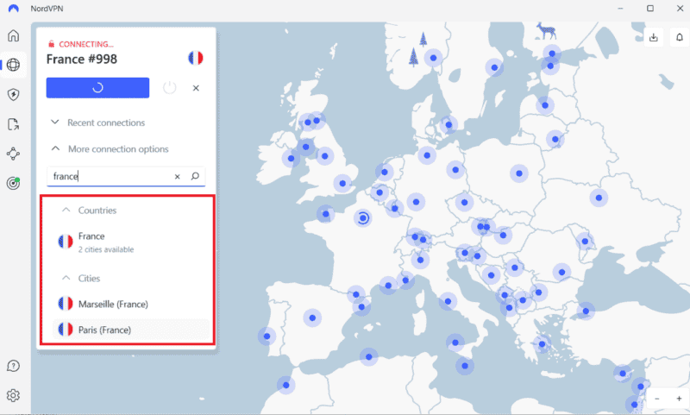Click the flag icon next to Paris
This screenshot has height=415, width=690.
pos(66,330)
